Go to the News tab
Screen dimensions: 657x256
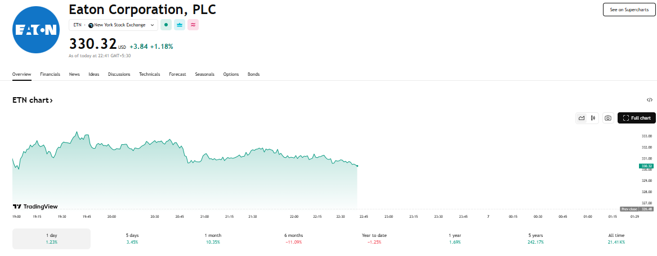pyautogui.click(x=74, y=74)
